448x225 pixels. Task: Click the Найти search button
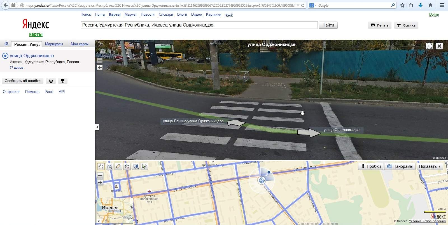[328, 25]
